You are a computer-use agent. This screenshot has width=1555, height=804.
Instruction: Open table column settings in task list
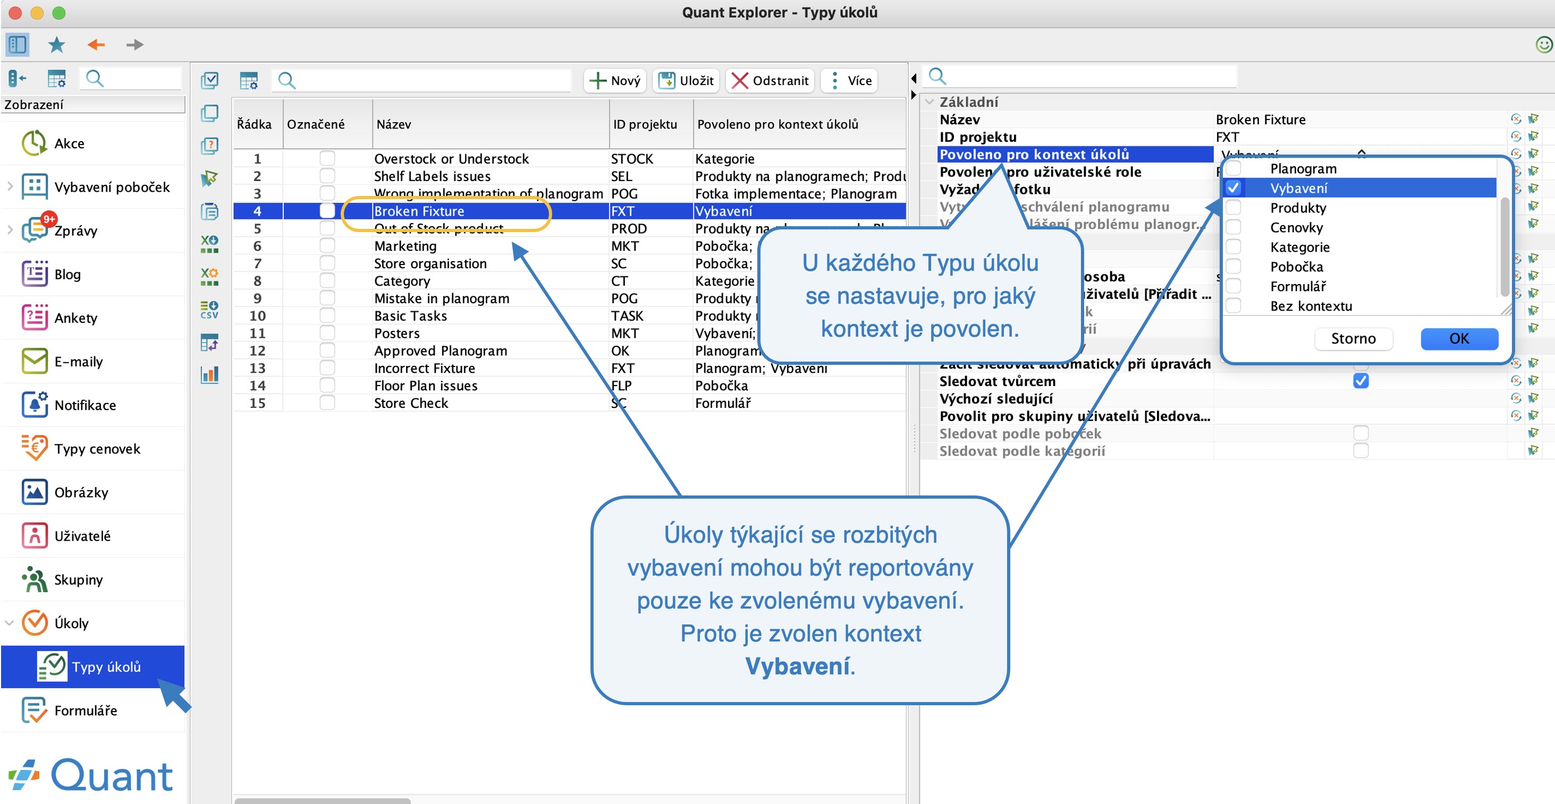click(249, 80)
